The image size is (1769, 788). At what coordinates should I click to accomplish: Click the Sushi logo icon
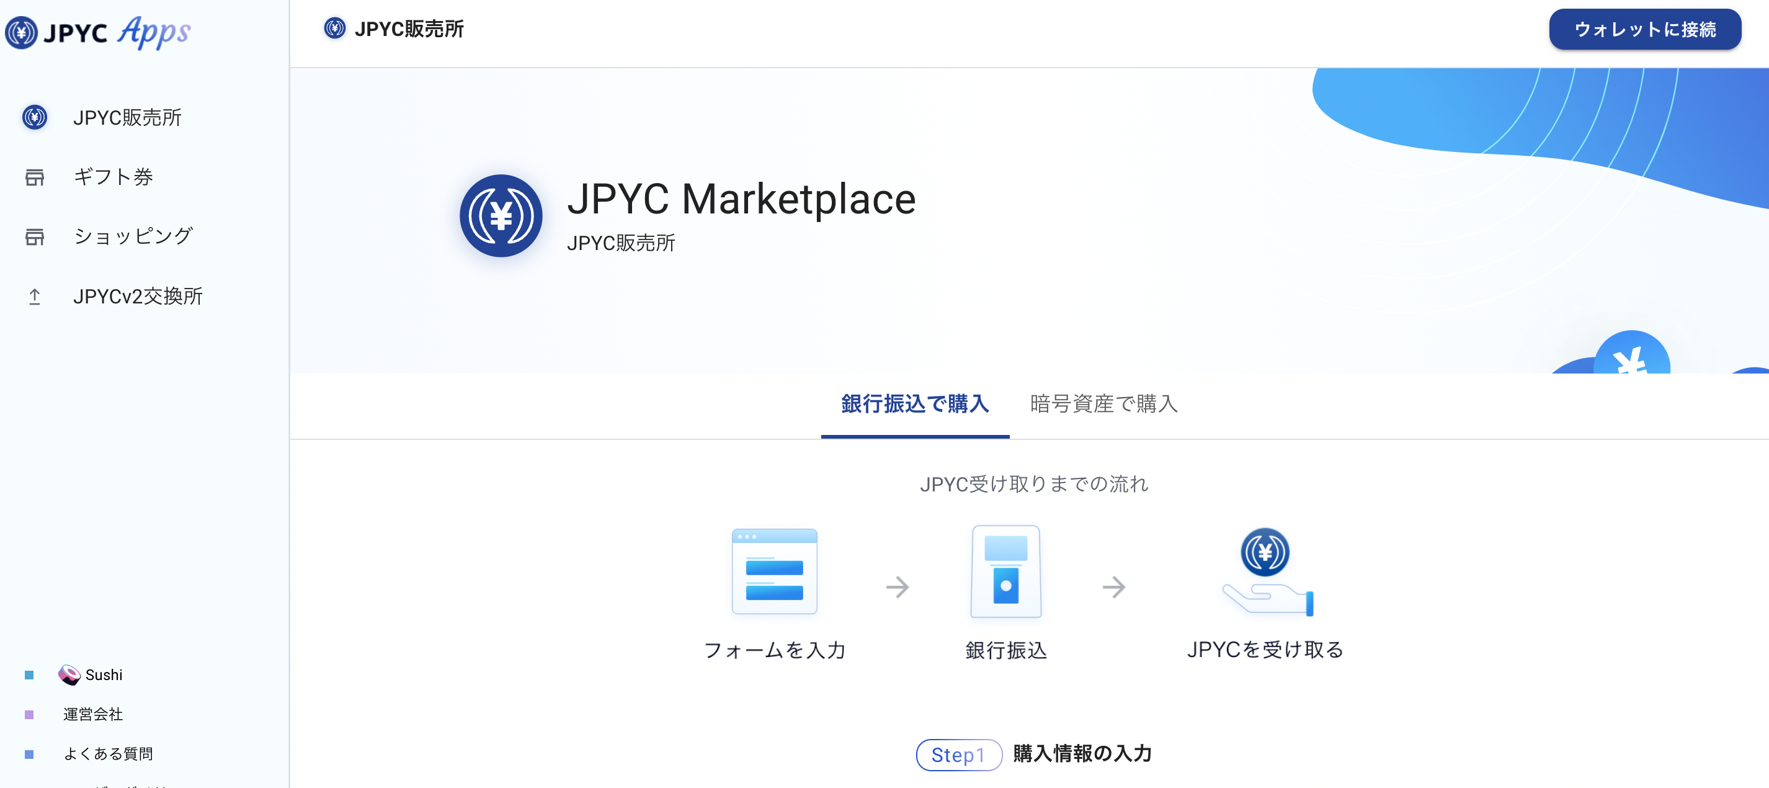click(69, 674)
